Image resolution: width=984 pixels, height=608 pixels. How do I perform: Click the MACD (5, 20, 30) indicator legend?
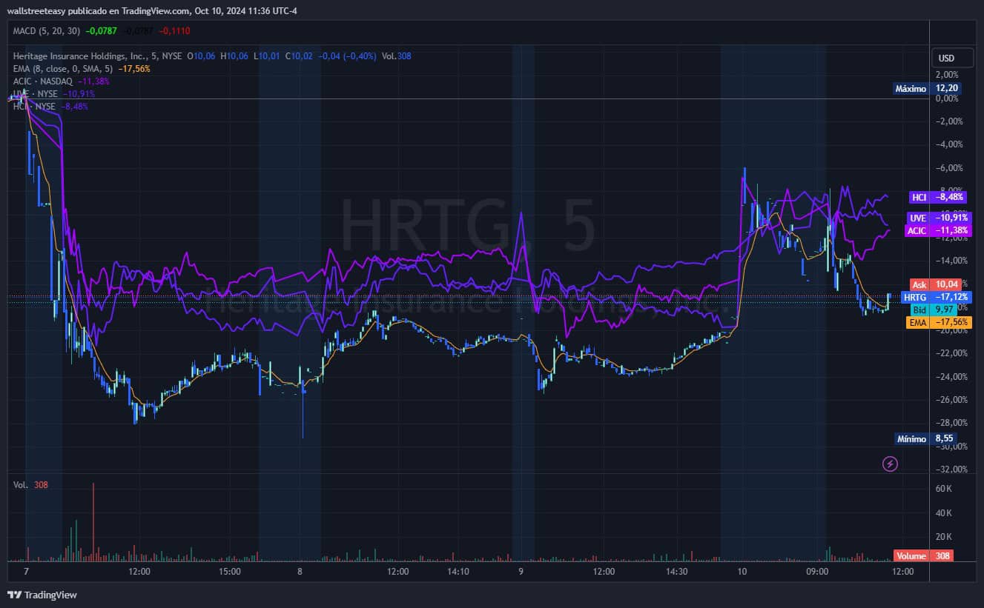click(x=47, y=30)
